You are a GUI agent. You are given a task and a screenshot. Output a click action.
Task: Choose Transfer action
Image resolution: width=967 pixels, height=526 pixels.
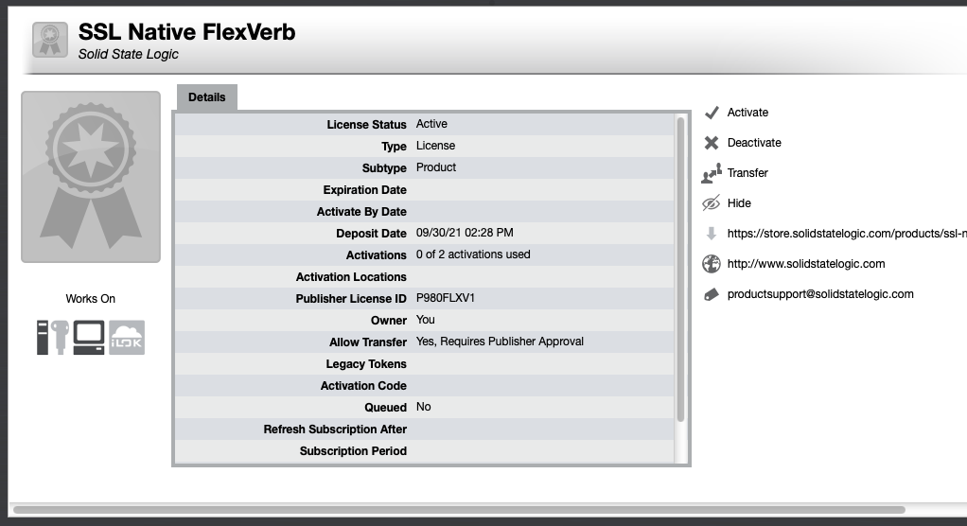(x=747, y=173)
